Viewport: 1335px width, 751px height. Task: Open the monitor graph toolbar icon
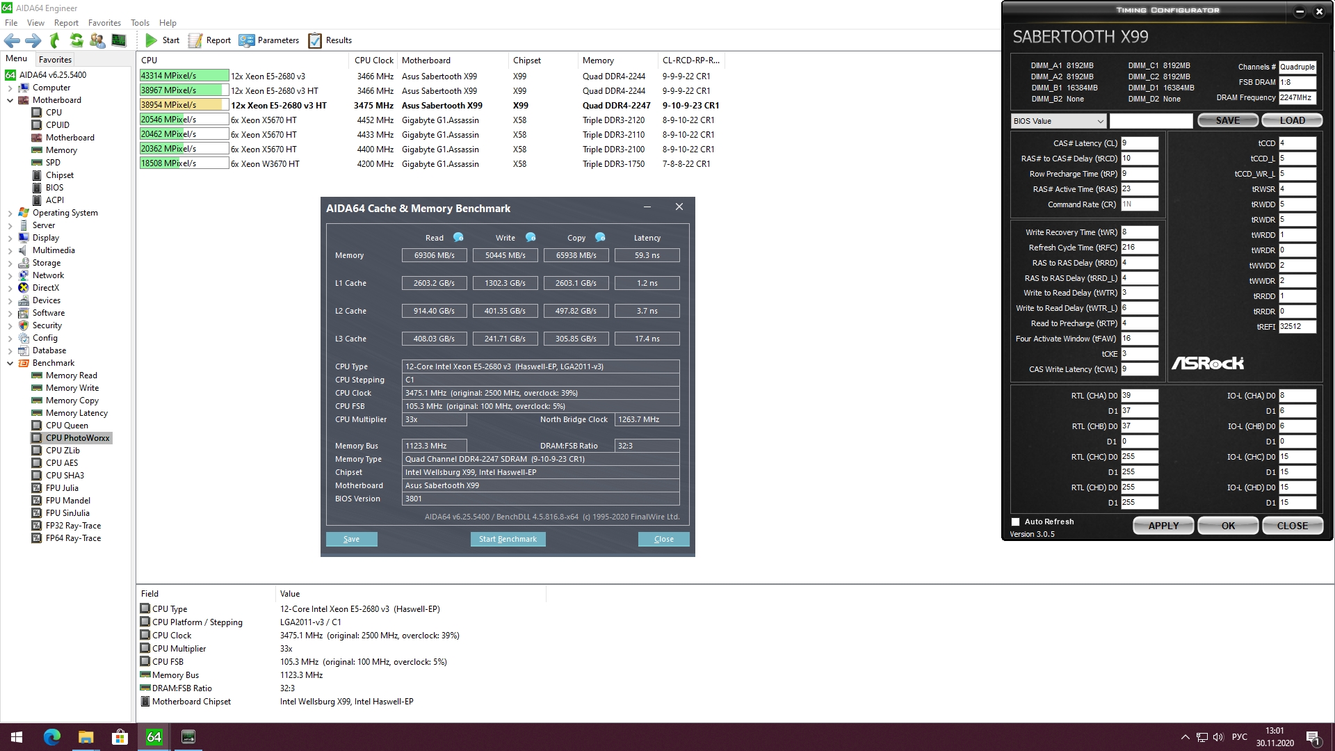pyautogui.click(x=119, y=40)
